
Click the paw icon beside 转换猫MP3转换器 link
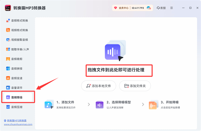(x=5, y=121)
